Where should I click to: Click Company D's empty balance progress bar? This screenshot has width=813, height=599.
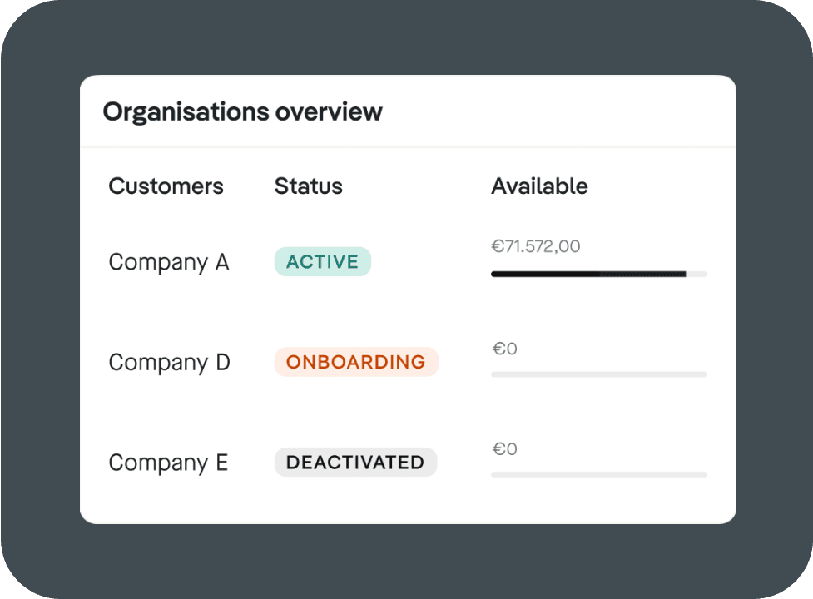point(599,374)
